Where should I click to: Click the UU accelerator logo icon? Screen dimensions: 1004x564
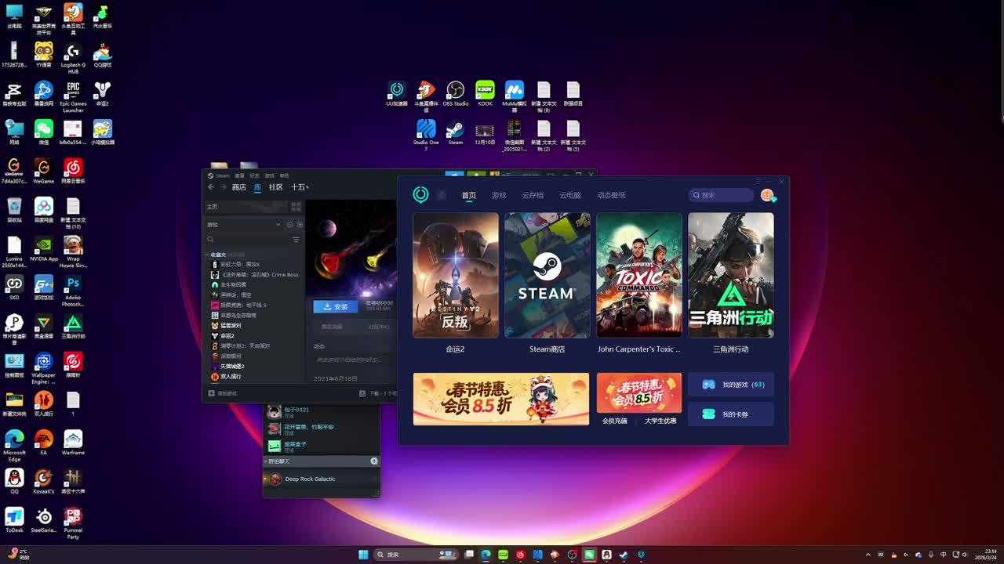pyautogui.click(x=421, y=194)
